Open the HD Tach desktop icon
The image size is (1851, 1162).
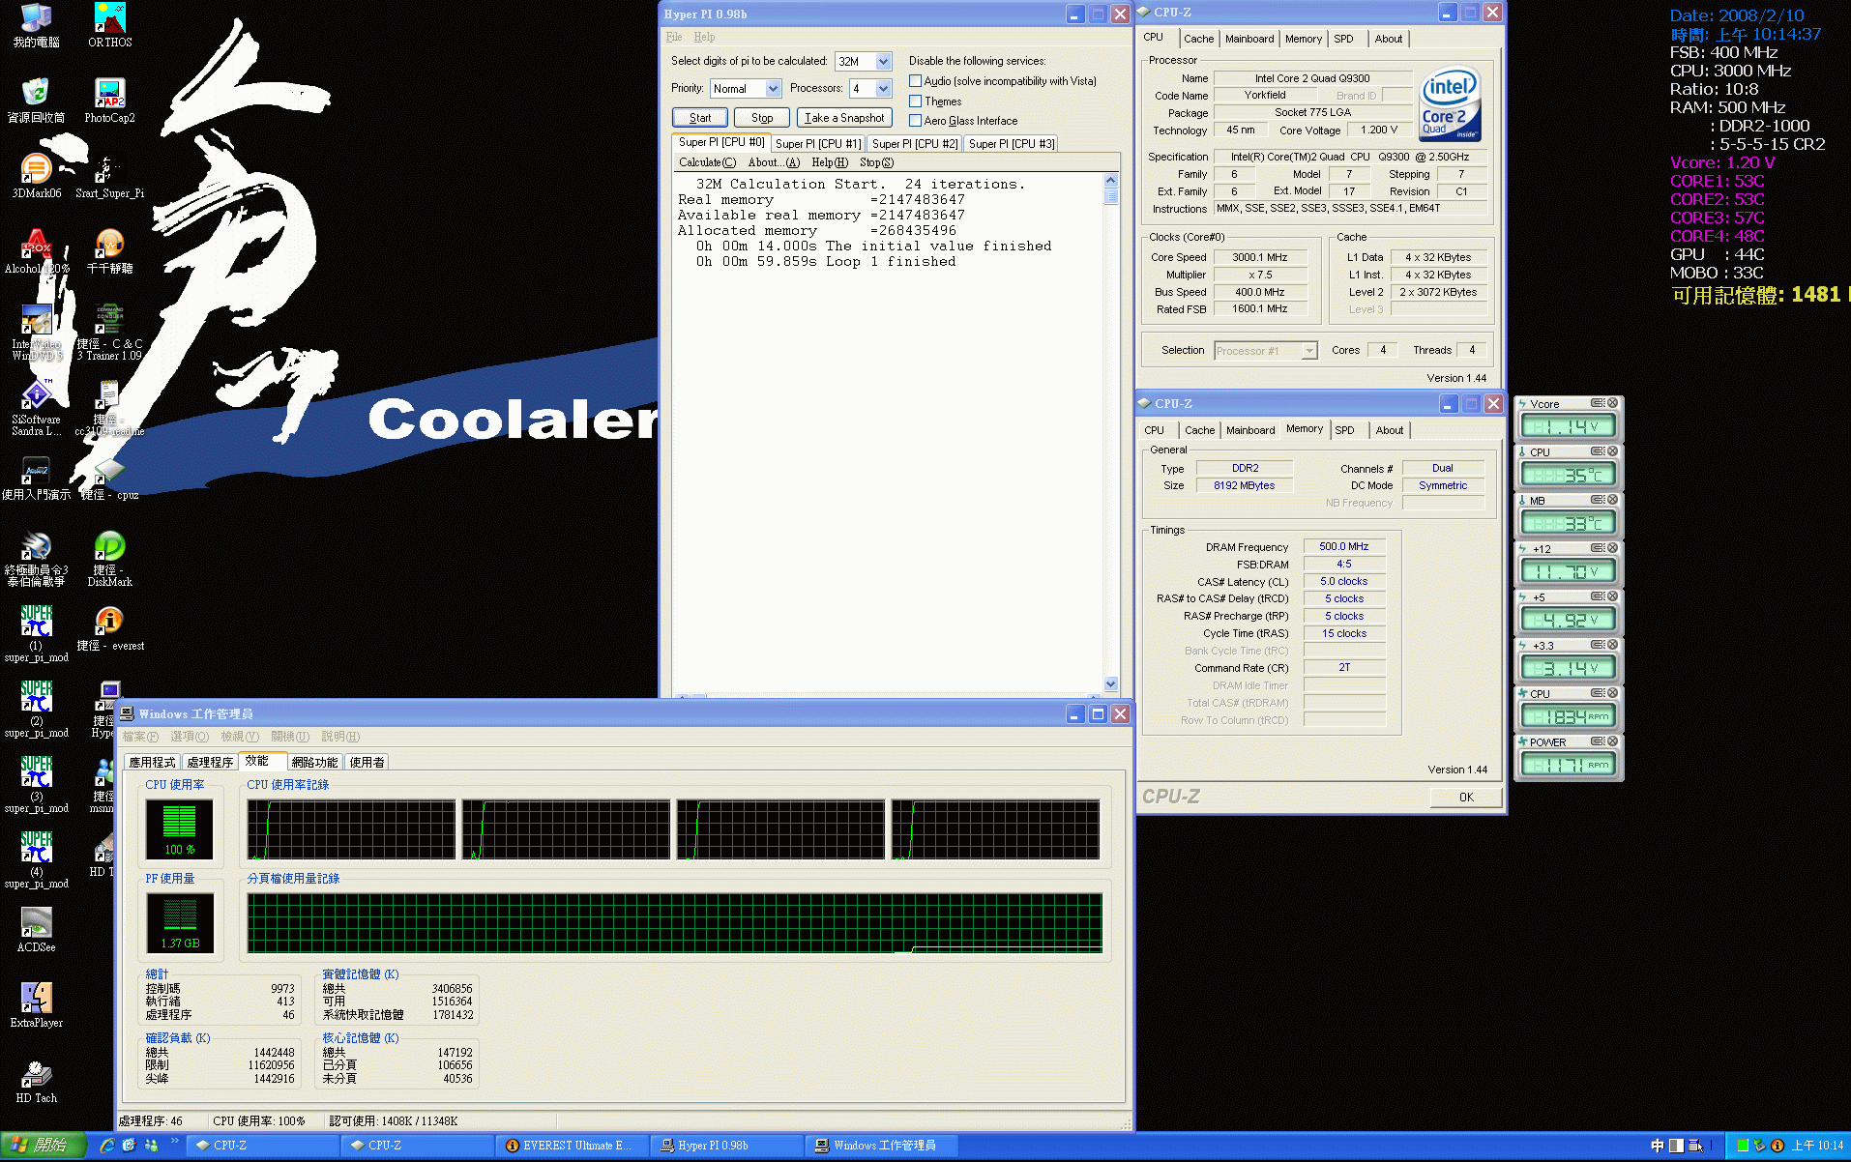coord(36,1074)
